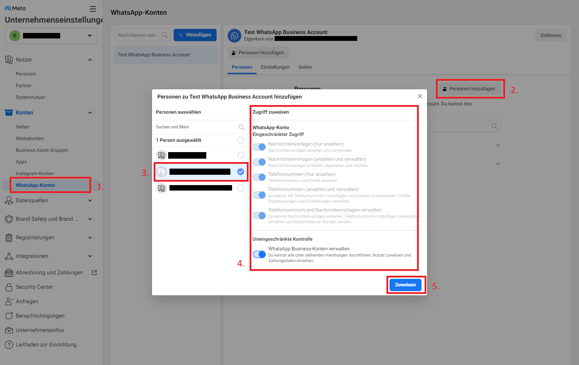This screenshot has height=365, width=579.
Task: Select the radio button next to 1 Person ausgewählt
Action: click(241, 140)
